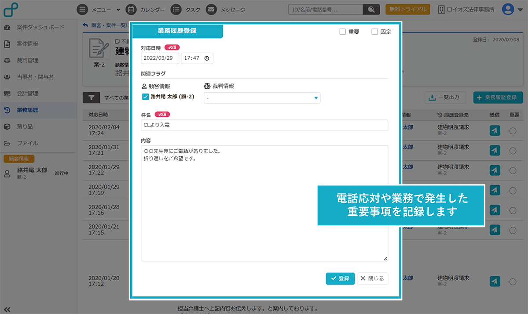This screenshot has width=528, height=314.
Task: Send the 2020/01/31 17:21 history entry
Action: click(x=495, y=151)
